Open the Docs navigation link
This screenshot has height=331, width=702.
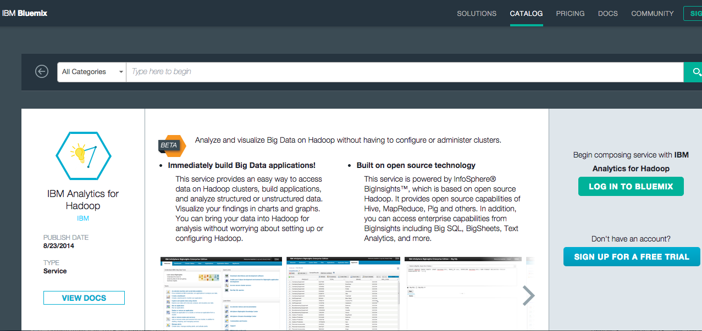(x=608, y=13)
